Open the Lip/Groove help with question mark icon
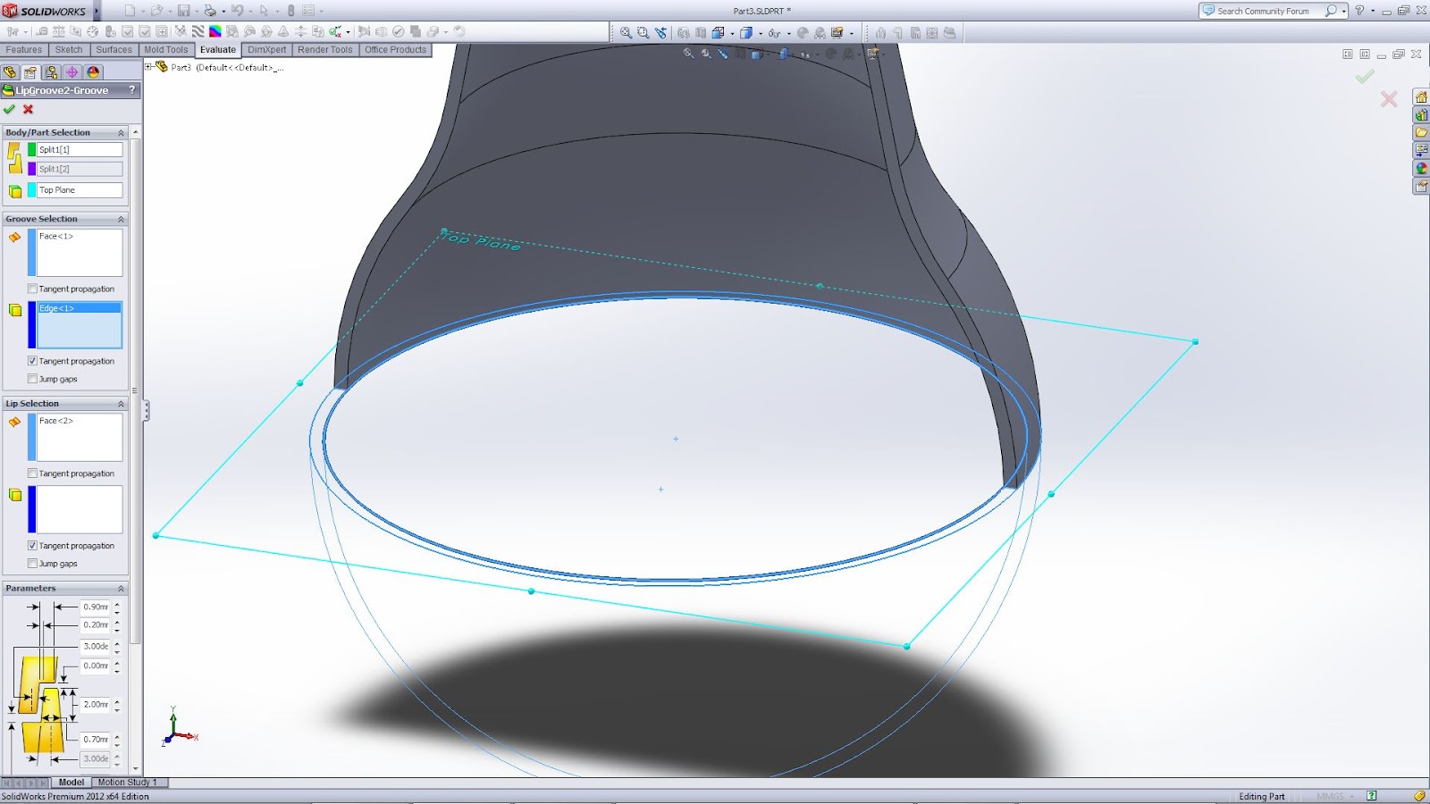 pyautogui.click(x=132, y=90)
